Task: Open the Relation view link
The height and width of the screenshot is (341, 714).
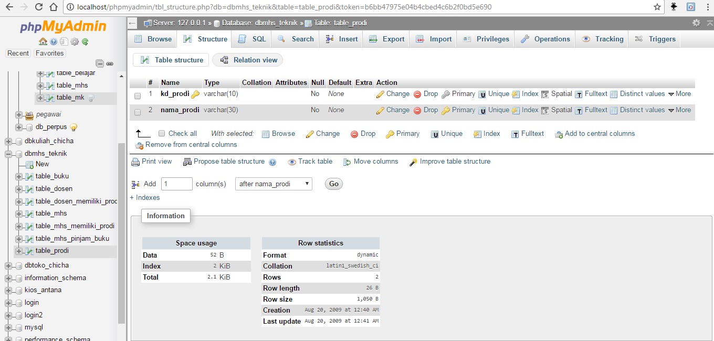Action: click(x=248, y=60)
